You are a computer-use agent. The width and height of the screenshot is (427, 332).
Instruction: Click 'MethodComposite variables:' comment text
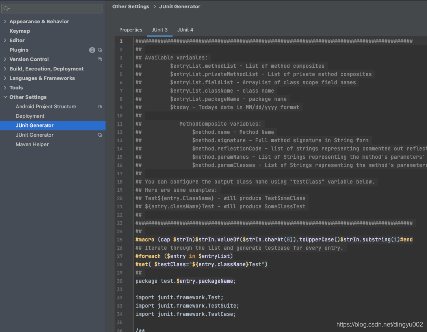(220, 124)
